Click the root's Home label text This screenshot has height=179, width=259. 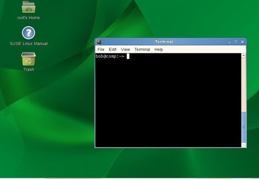click(x=29, y=18)
